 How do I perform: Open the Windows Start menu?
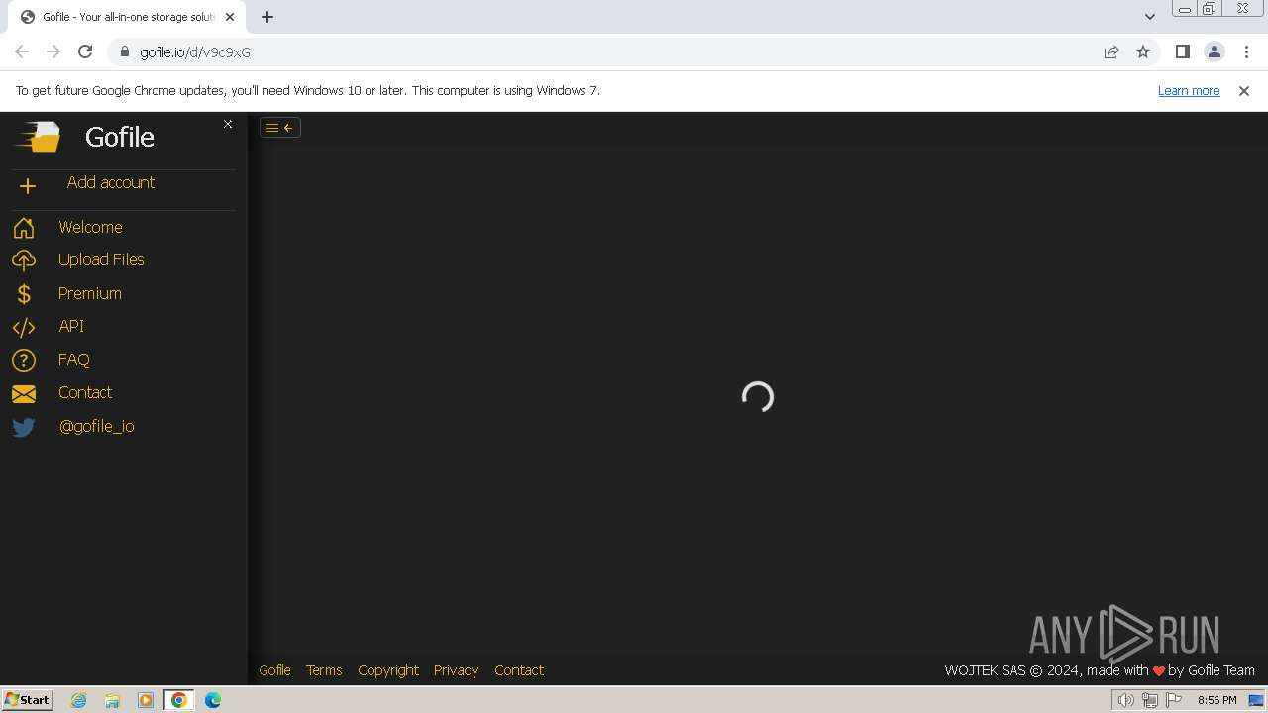point(28,699)
